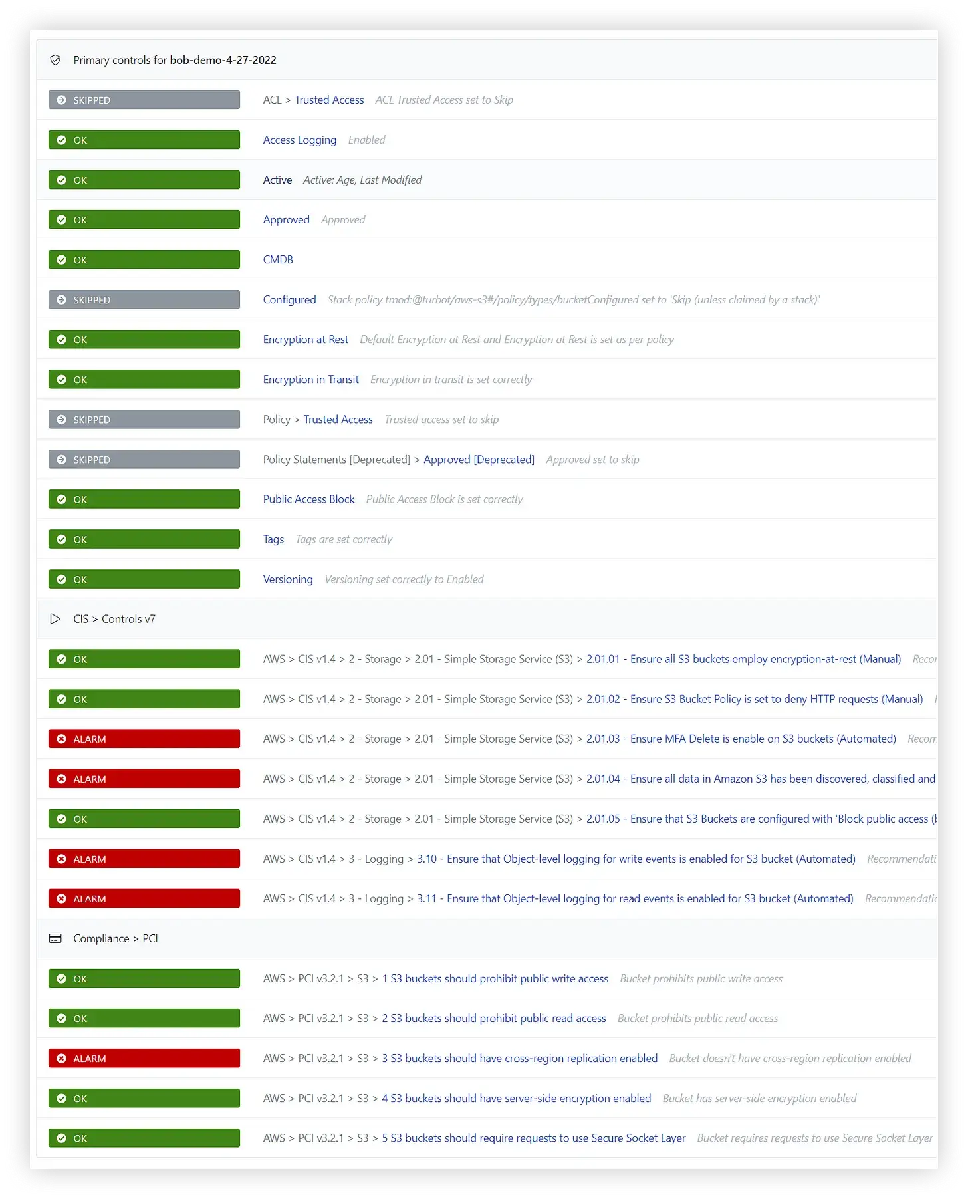Click the Compliance > PCI section heading
Screen dimensions: 968x1199
(x=116, y=938)
